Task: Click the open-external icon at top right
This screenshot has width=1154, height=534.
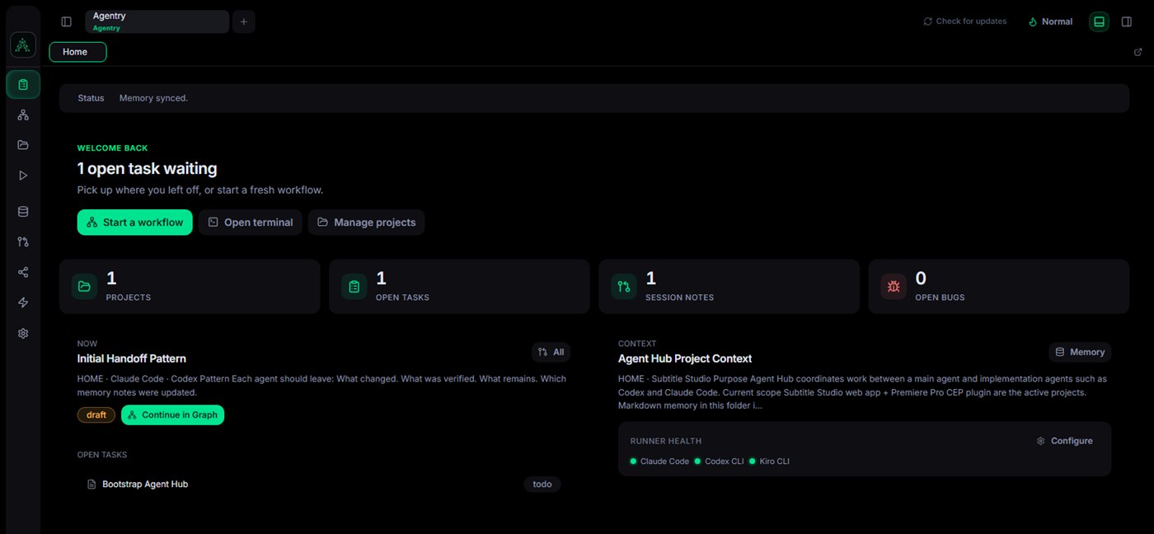Action: [x=1138, y=52]
